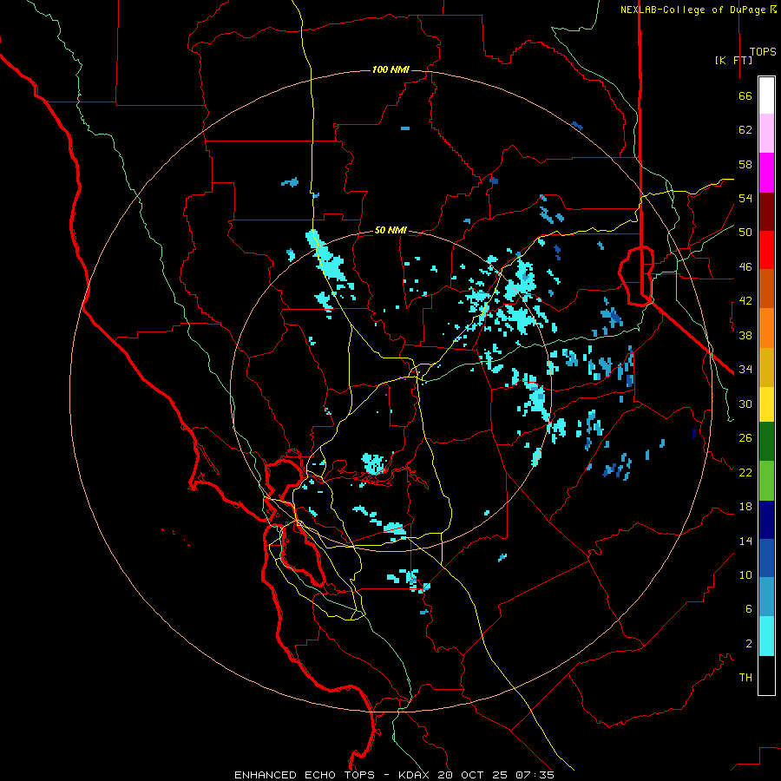Click the legend value '58'
This screenshot has height=781, width=781.
(x=745, y=164)
